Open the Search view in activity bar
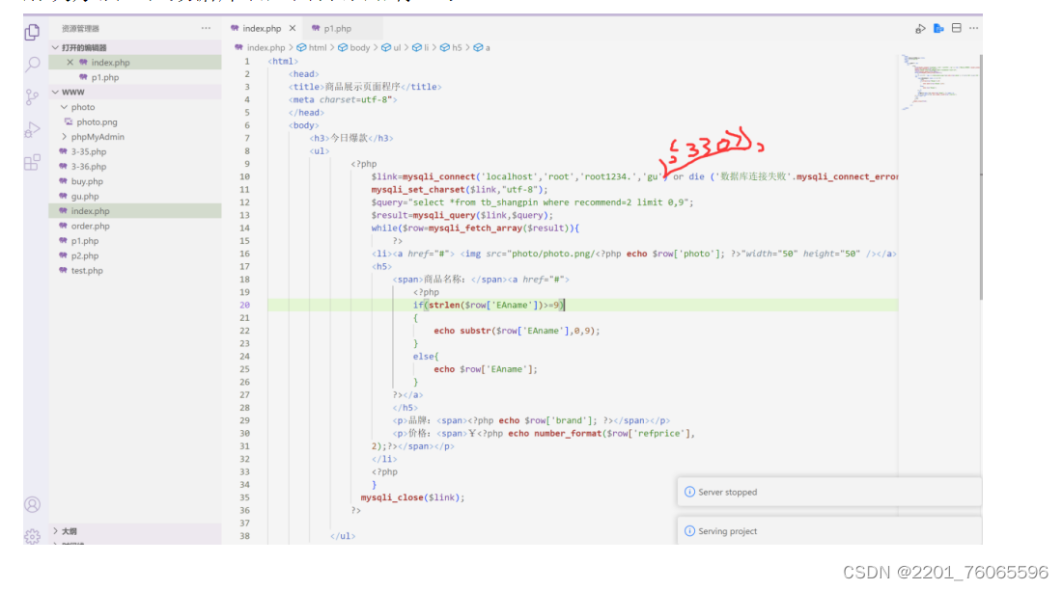Image resolution: width=1063 pixels, height=590 pixels. pos(32,65)
